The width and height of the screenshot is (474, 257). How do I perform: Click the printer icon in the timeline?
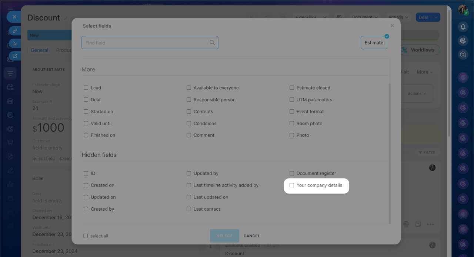tap(406, 224)
